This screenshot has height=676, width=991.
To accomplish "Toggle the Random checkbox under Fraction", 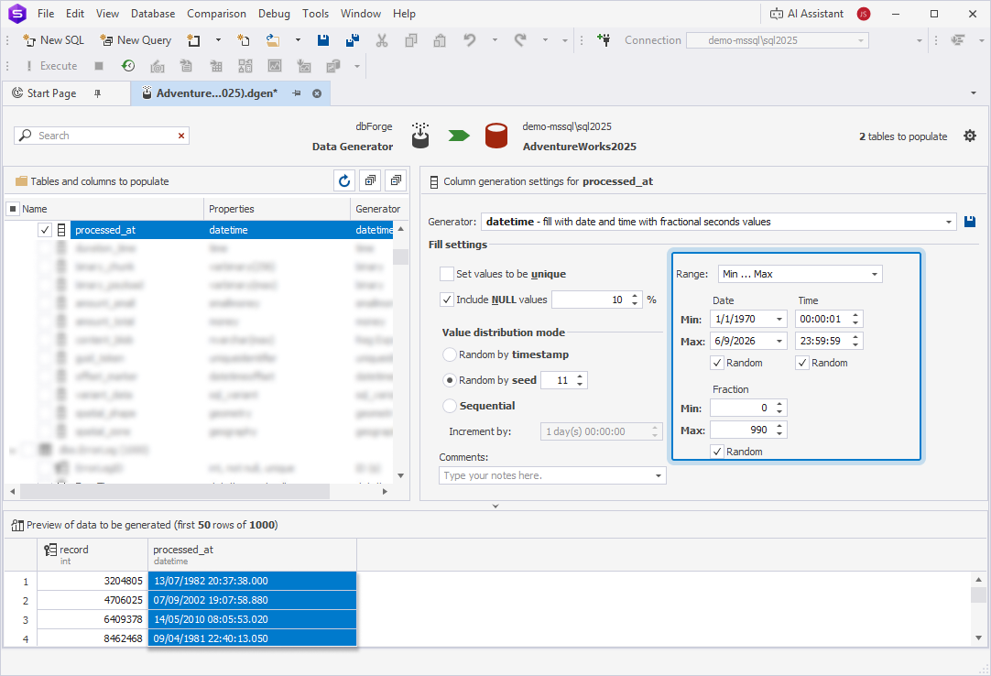I will pyautogui.click(x=717, y=452).
